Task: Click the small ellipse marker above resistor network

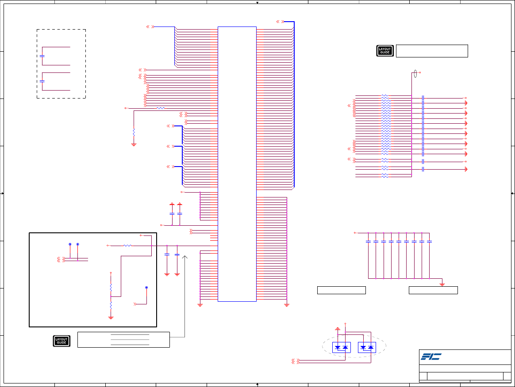Action: tap(415, 74)
